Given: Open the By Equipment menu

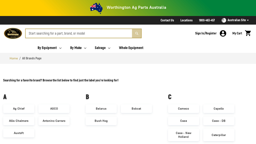Looking at the screenshot, I should (x=47, y=48).
